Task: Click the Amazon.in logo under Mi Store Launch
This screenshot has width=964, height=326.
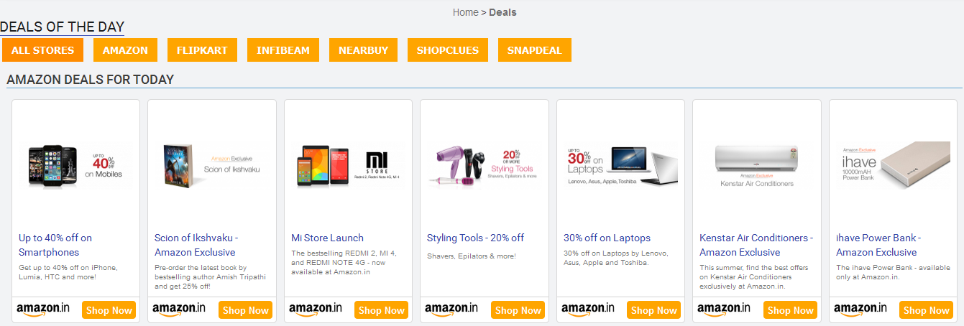Action: pyautogui.click(x=316, y=309)
